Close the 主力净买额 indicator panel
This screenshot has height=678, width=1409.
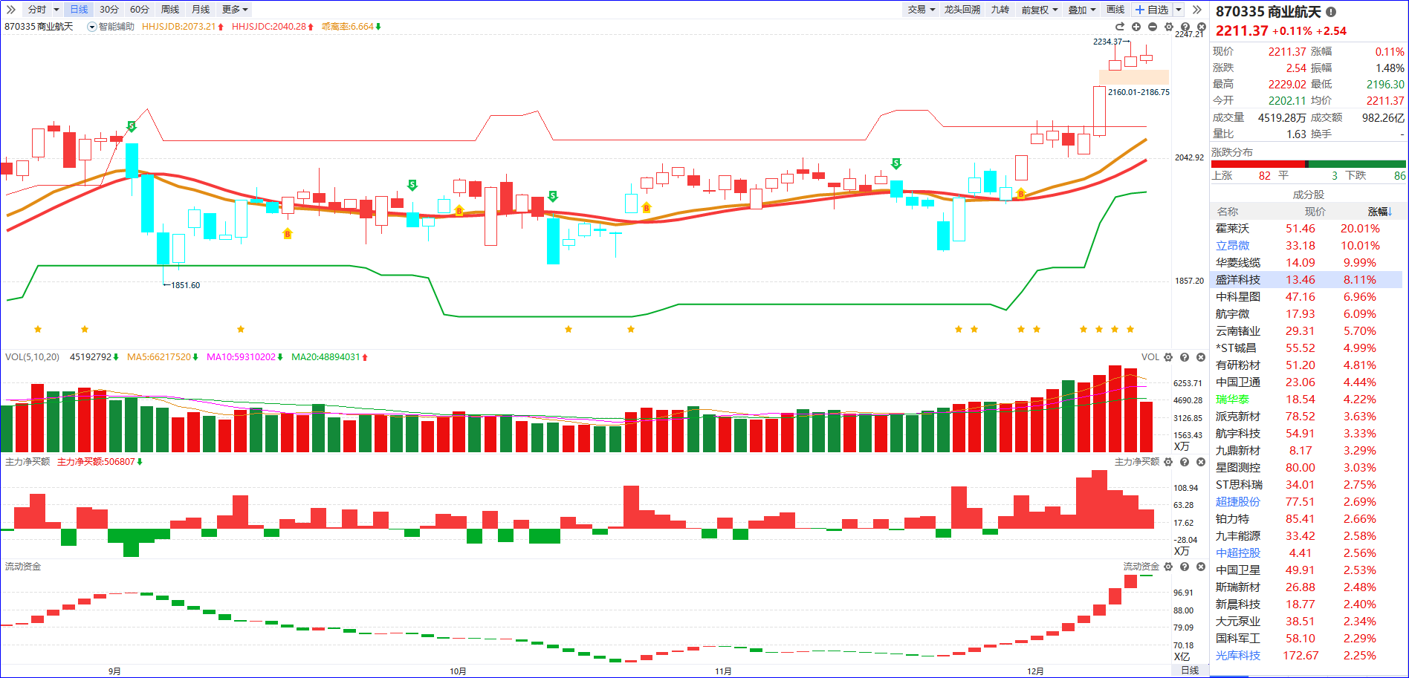pyautogui.click(x=1201, y=462)
